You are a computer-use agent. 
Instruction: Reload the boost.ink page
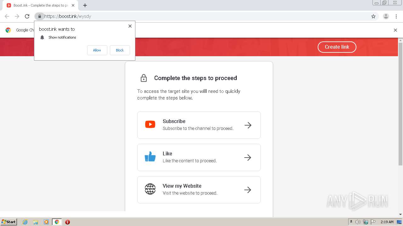[x=27, y=16]
